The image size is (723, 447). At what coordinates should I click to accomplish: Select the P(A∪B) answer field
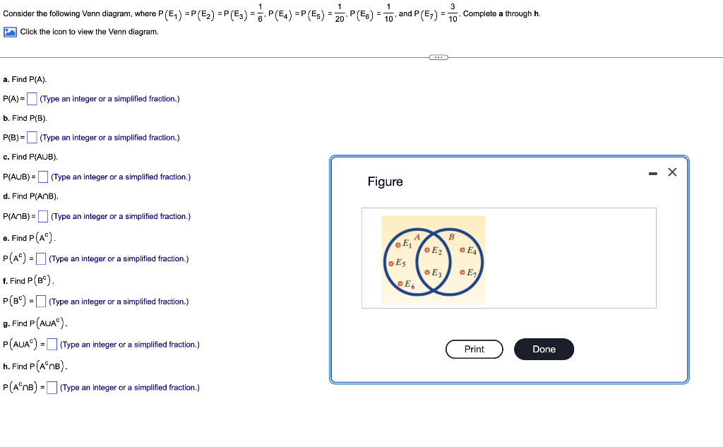pyautogui.click(x=42, y=177)
